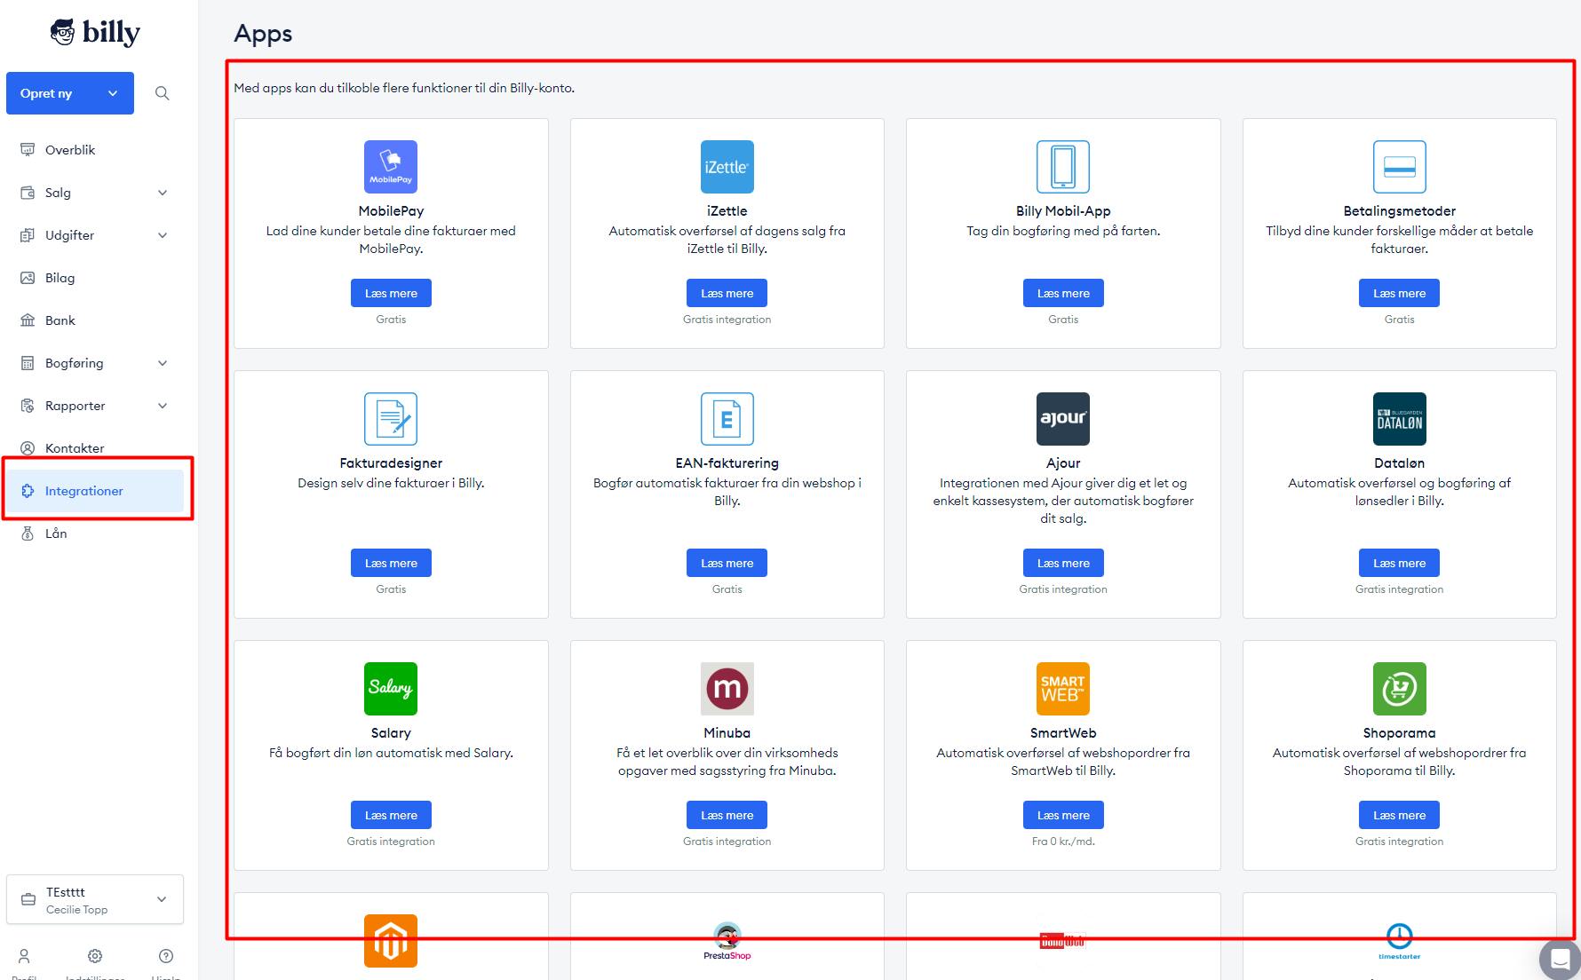Click the 'Cecilie Topp' user name

tap(76, 910)
